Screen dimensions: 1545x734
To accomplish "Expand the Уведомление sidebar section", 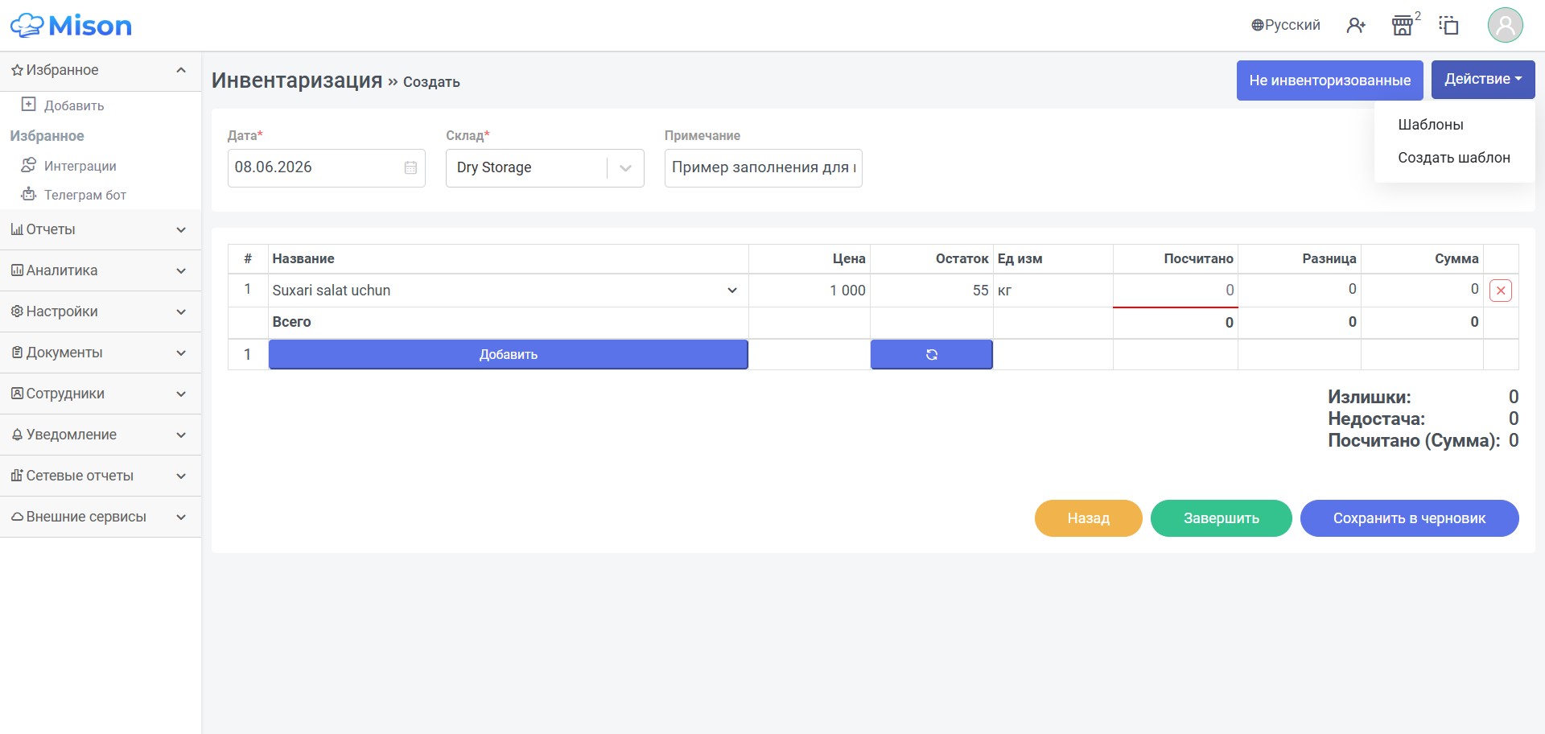I will tap(101, 435).
